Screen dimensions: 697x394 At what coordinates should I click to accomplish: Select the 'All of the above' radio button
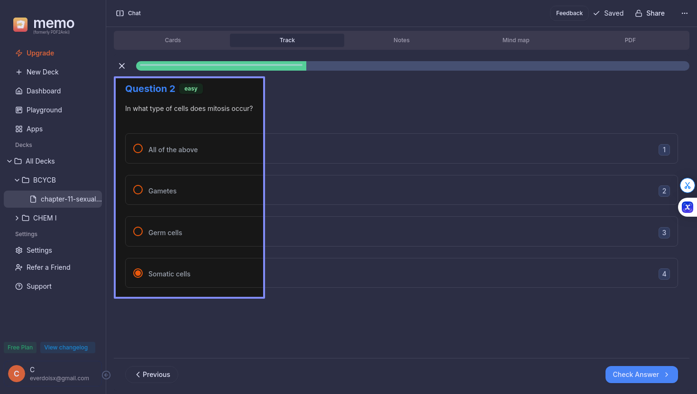coord(138,149)
